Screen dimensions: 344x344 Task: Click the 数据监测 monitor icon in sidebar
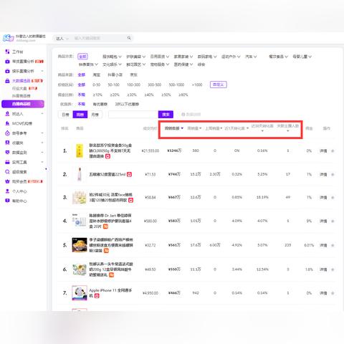point(7,153)
